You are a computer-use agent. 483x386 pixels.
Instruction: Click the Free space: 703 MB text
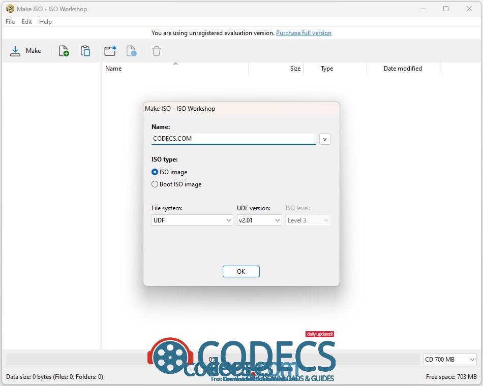[x=451, y=377]
